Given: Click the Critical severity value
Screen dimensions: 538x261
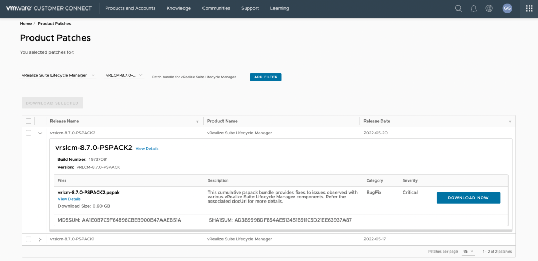Looking at the screenshot, I should pos(410,192).
